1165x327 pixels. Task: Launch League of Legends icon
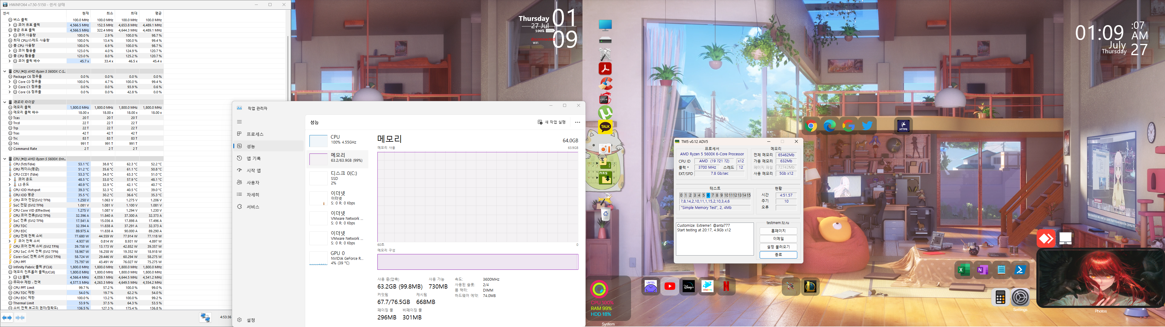pos(810,286)
